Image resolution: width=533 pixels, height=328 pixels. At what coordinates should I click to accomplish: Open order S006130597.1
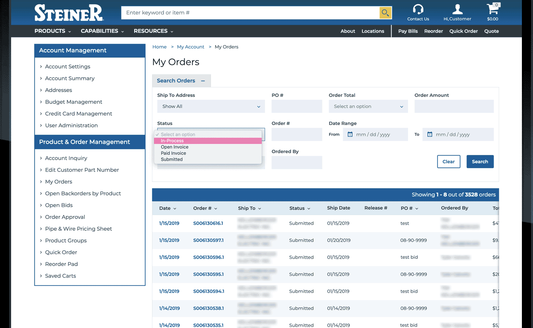tap(208, 240)
